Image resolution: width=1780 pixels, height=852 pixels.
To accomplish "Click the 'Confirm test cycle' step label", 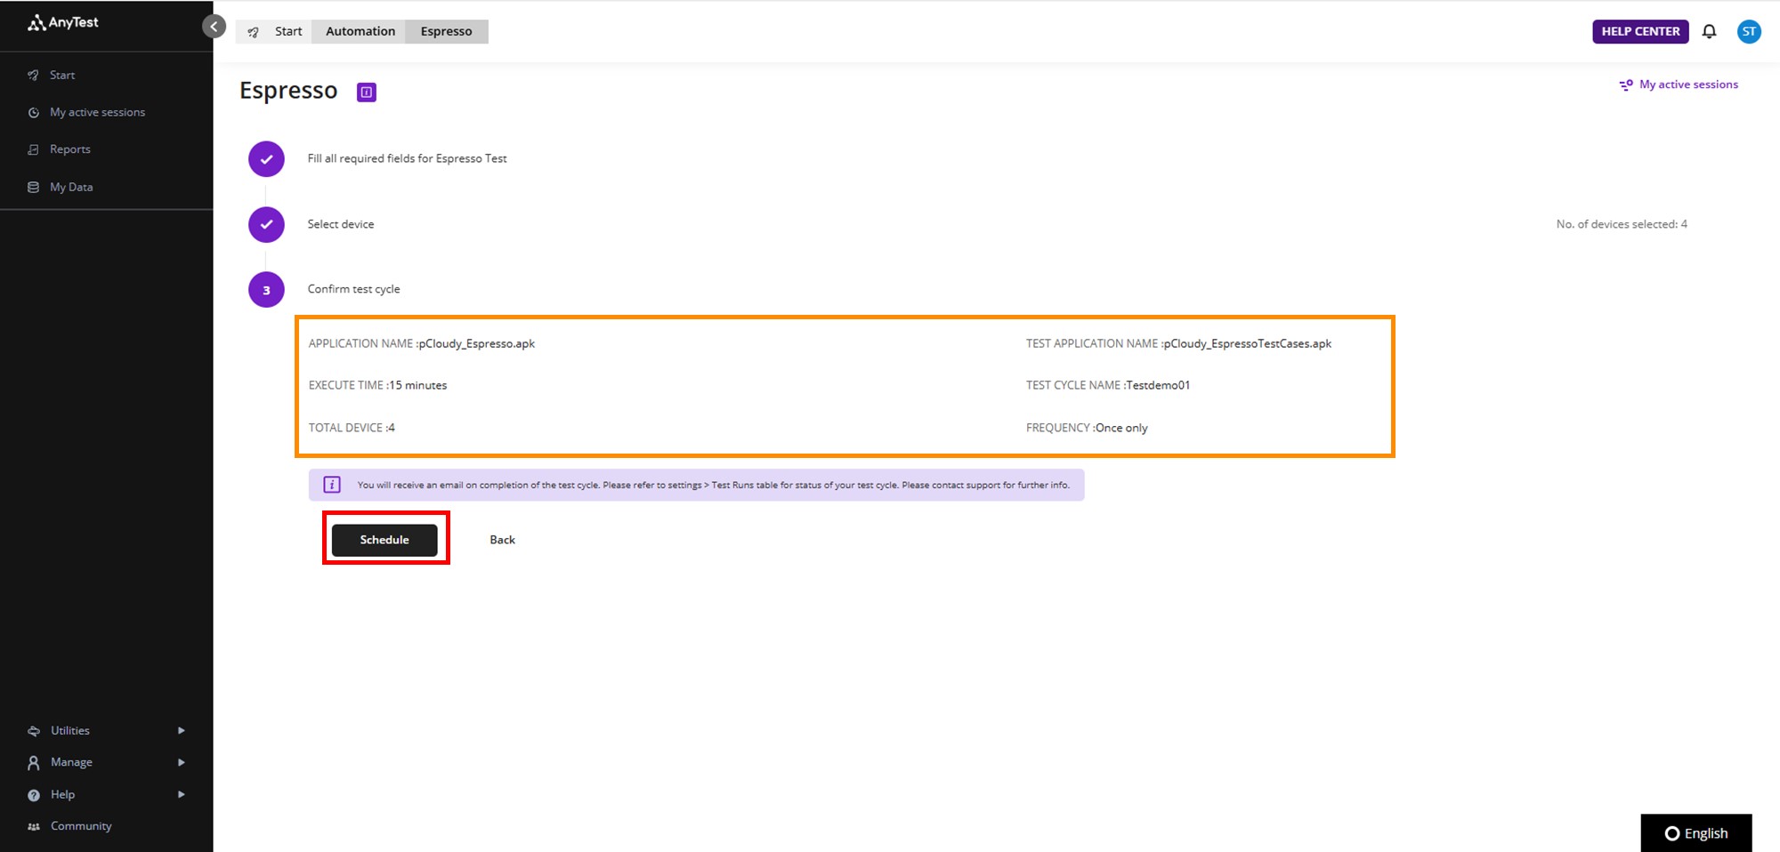I will coord(353,289).
